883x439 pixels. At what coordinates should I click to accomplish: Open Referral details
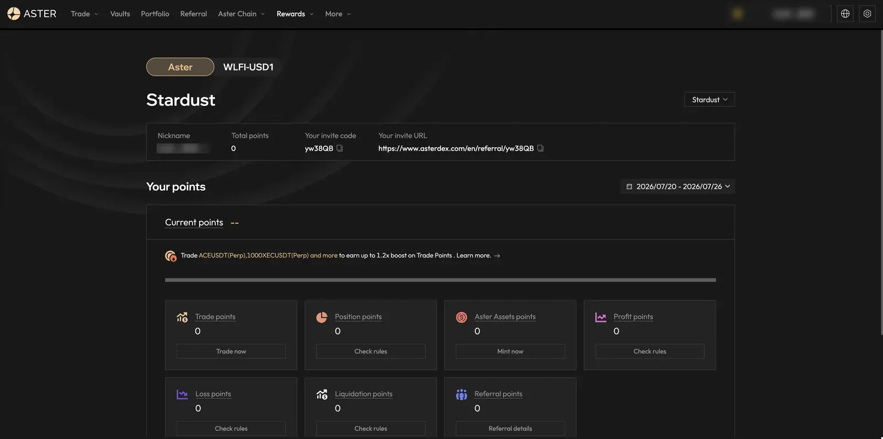[510, 429]
